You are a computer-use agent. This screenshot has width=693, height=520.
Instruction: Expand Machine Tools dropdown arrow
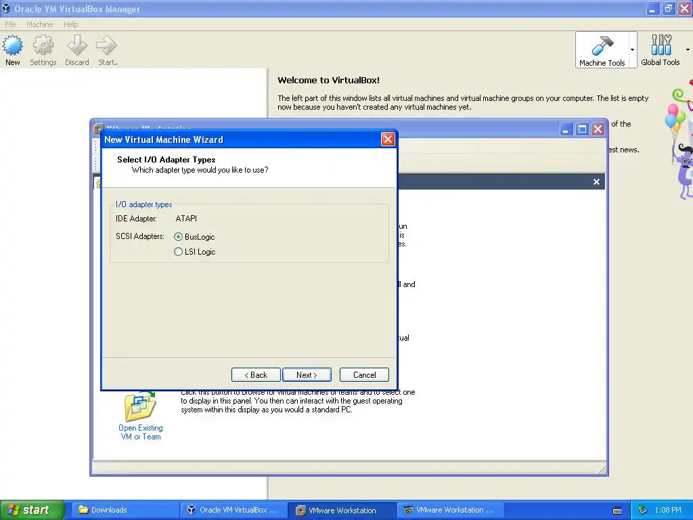point(633,50)
